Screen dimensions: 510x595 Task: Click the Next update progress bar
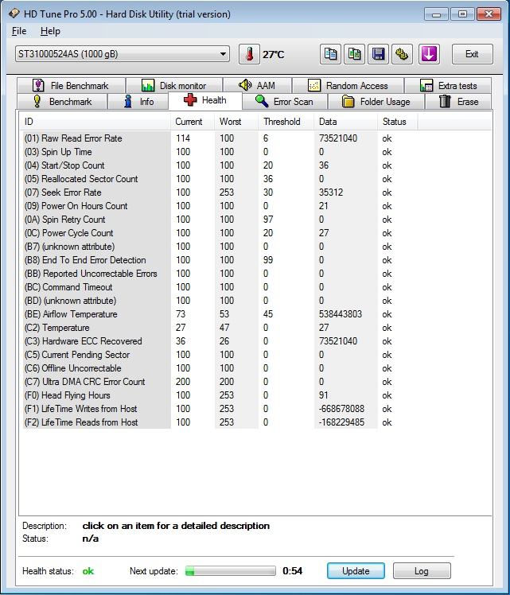[x=230, y=570]
